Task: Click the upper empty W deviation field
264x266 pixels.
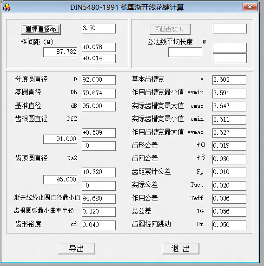Action: point(230,47)
